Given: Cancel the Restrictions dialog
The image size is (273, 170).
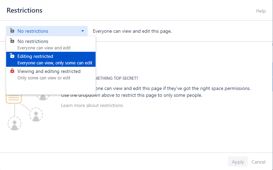Looking at the screenshot, I should tap(258, 162).
